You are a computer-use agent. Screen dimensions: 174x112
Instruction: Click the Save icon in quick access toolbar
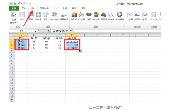(x=15, y=4)
